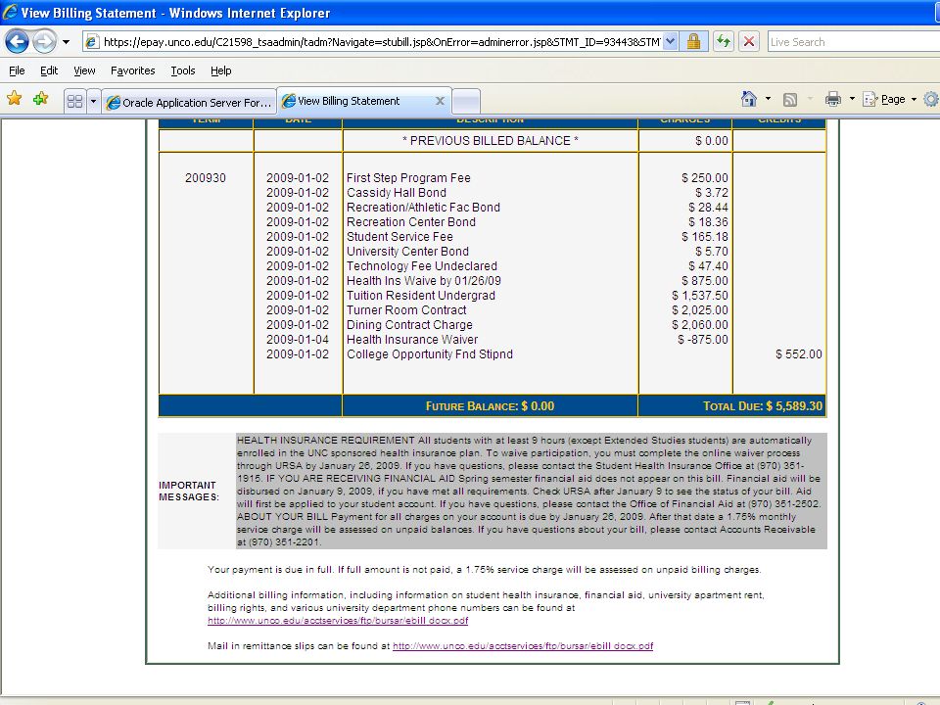The height and width of the screenshot is (705, 940).
Task: Refresh the page with the green arrows
Action: [x=724, y=41]
